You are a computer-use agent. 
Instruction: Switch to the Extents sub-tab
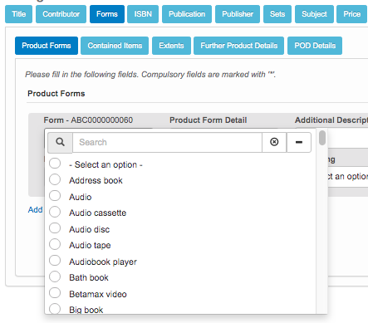[171, 46]
